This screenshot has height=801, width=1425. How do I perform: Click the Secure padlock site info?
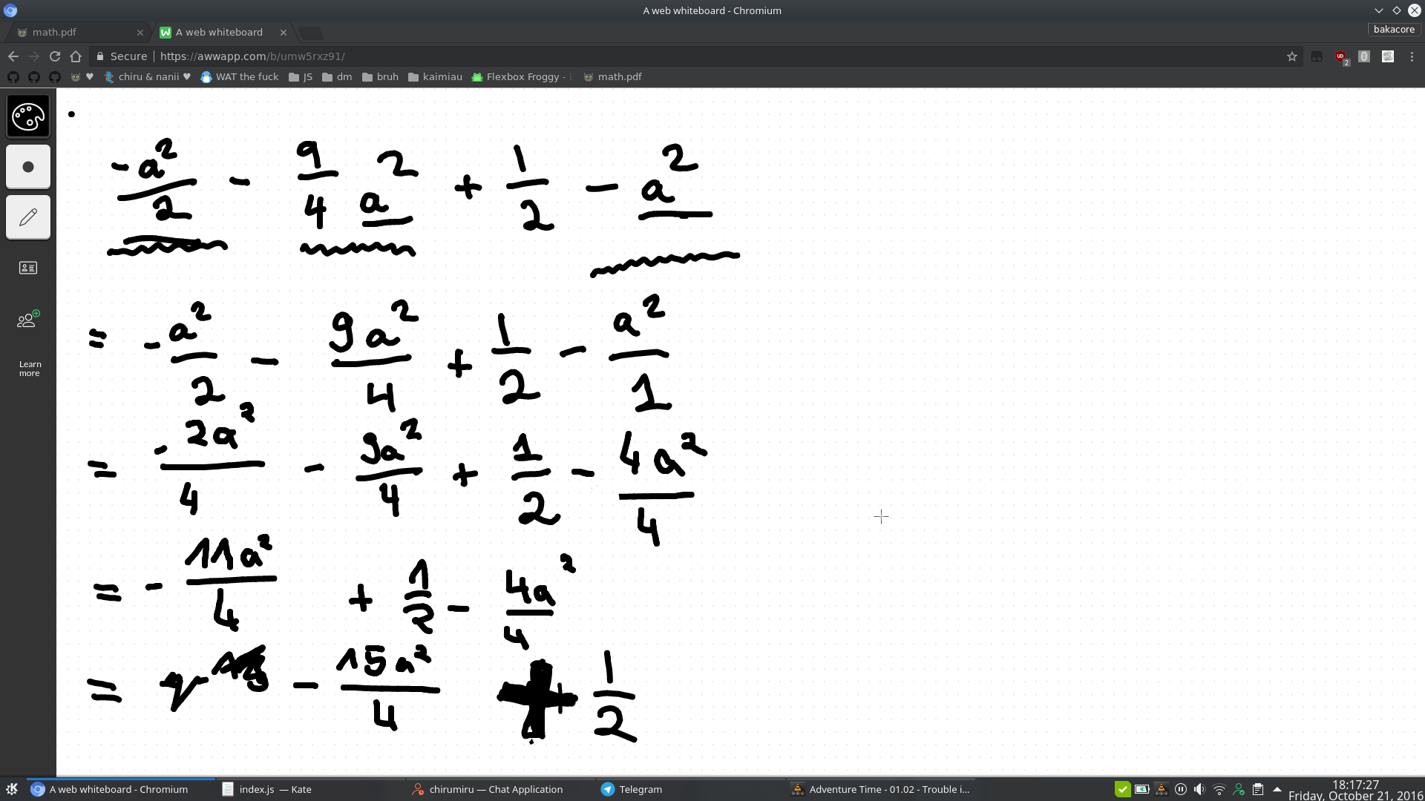point(122,56)
